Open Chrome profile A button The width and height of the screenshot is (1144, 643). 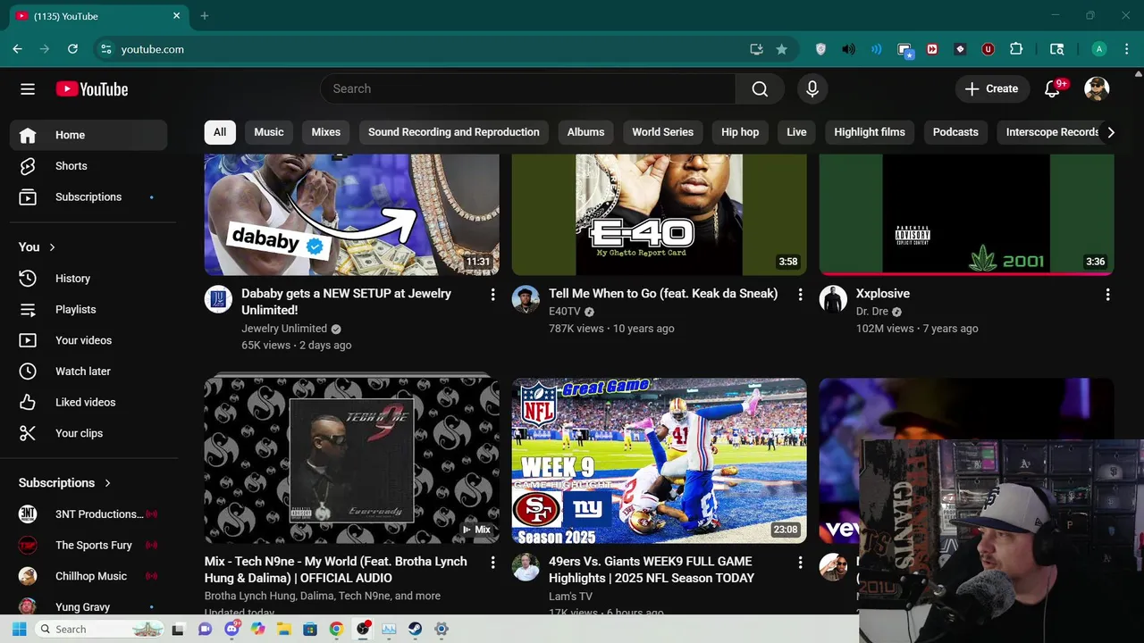pyautogui.click(x=1099, y=49)
